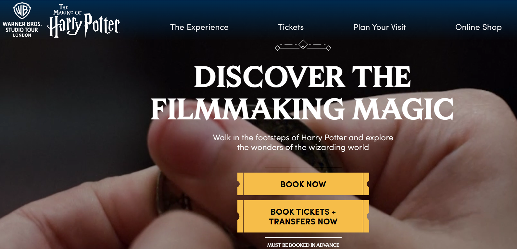Click the WB shield logo icon

pos(22,11)
